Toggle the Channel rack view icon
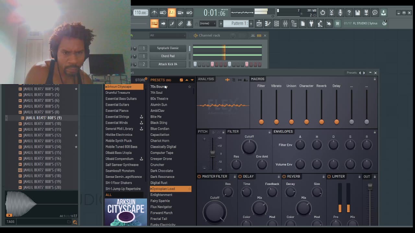The height and width of the screenshot is (233, 415). pos(277,23)
